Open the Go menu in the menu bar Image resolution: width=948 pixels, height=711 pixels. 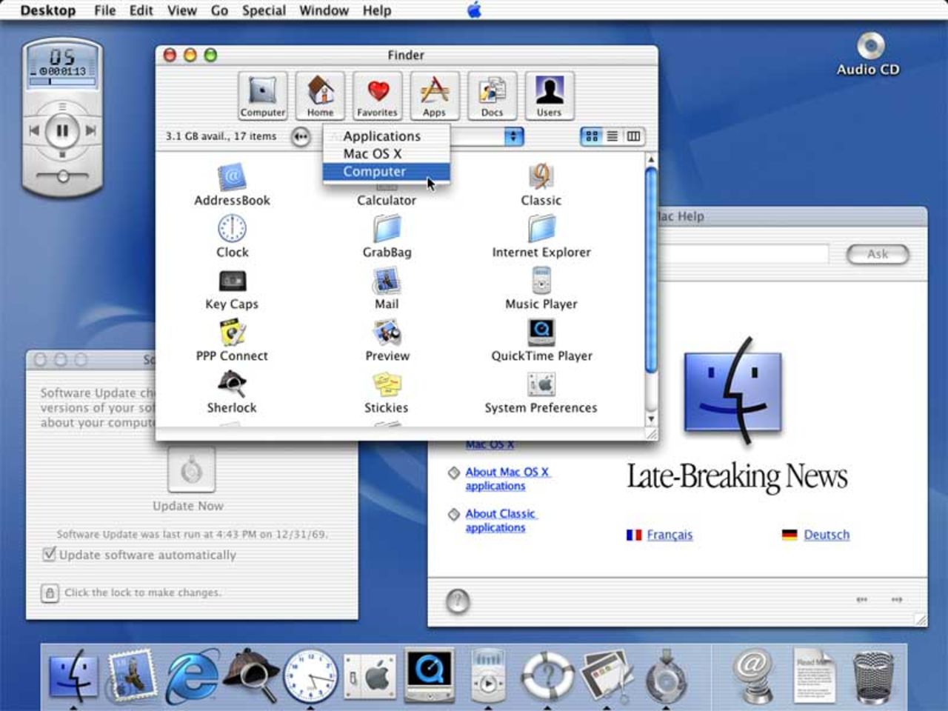click(219, 10)
